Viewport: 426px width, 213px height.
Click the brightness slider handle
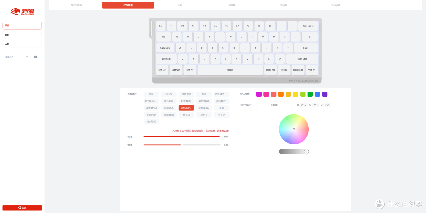[x=220, y=136]
